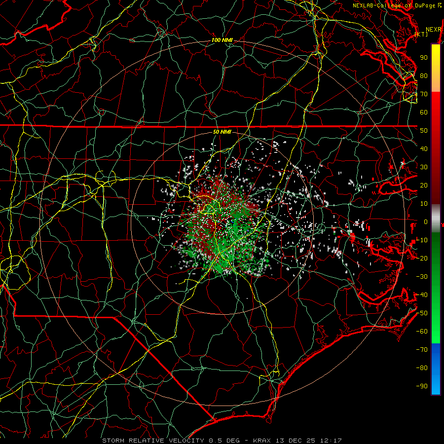Click the "[KT]" units label

(421, 34)
